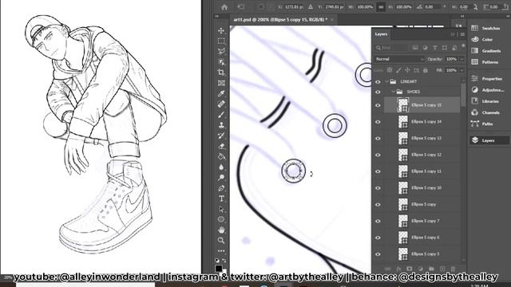Select the Ellipse shape tool
Screen dimensions: 511x287
[x=221, y=219]
